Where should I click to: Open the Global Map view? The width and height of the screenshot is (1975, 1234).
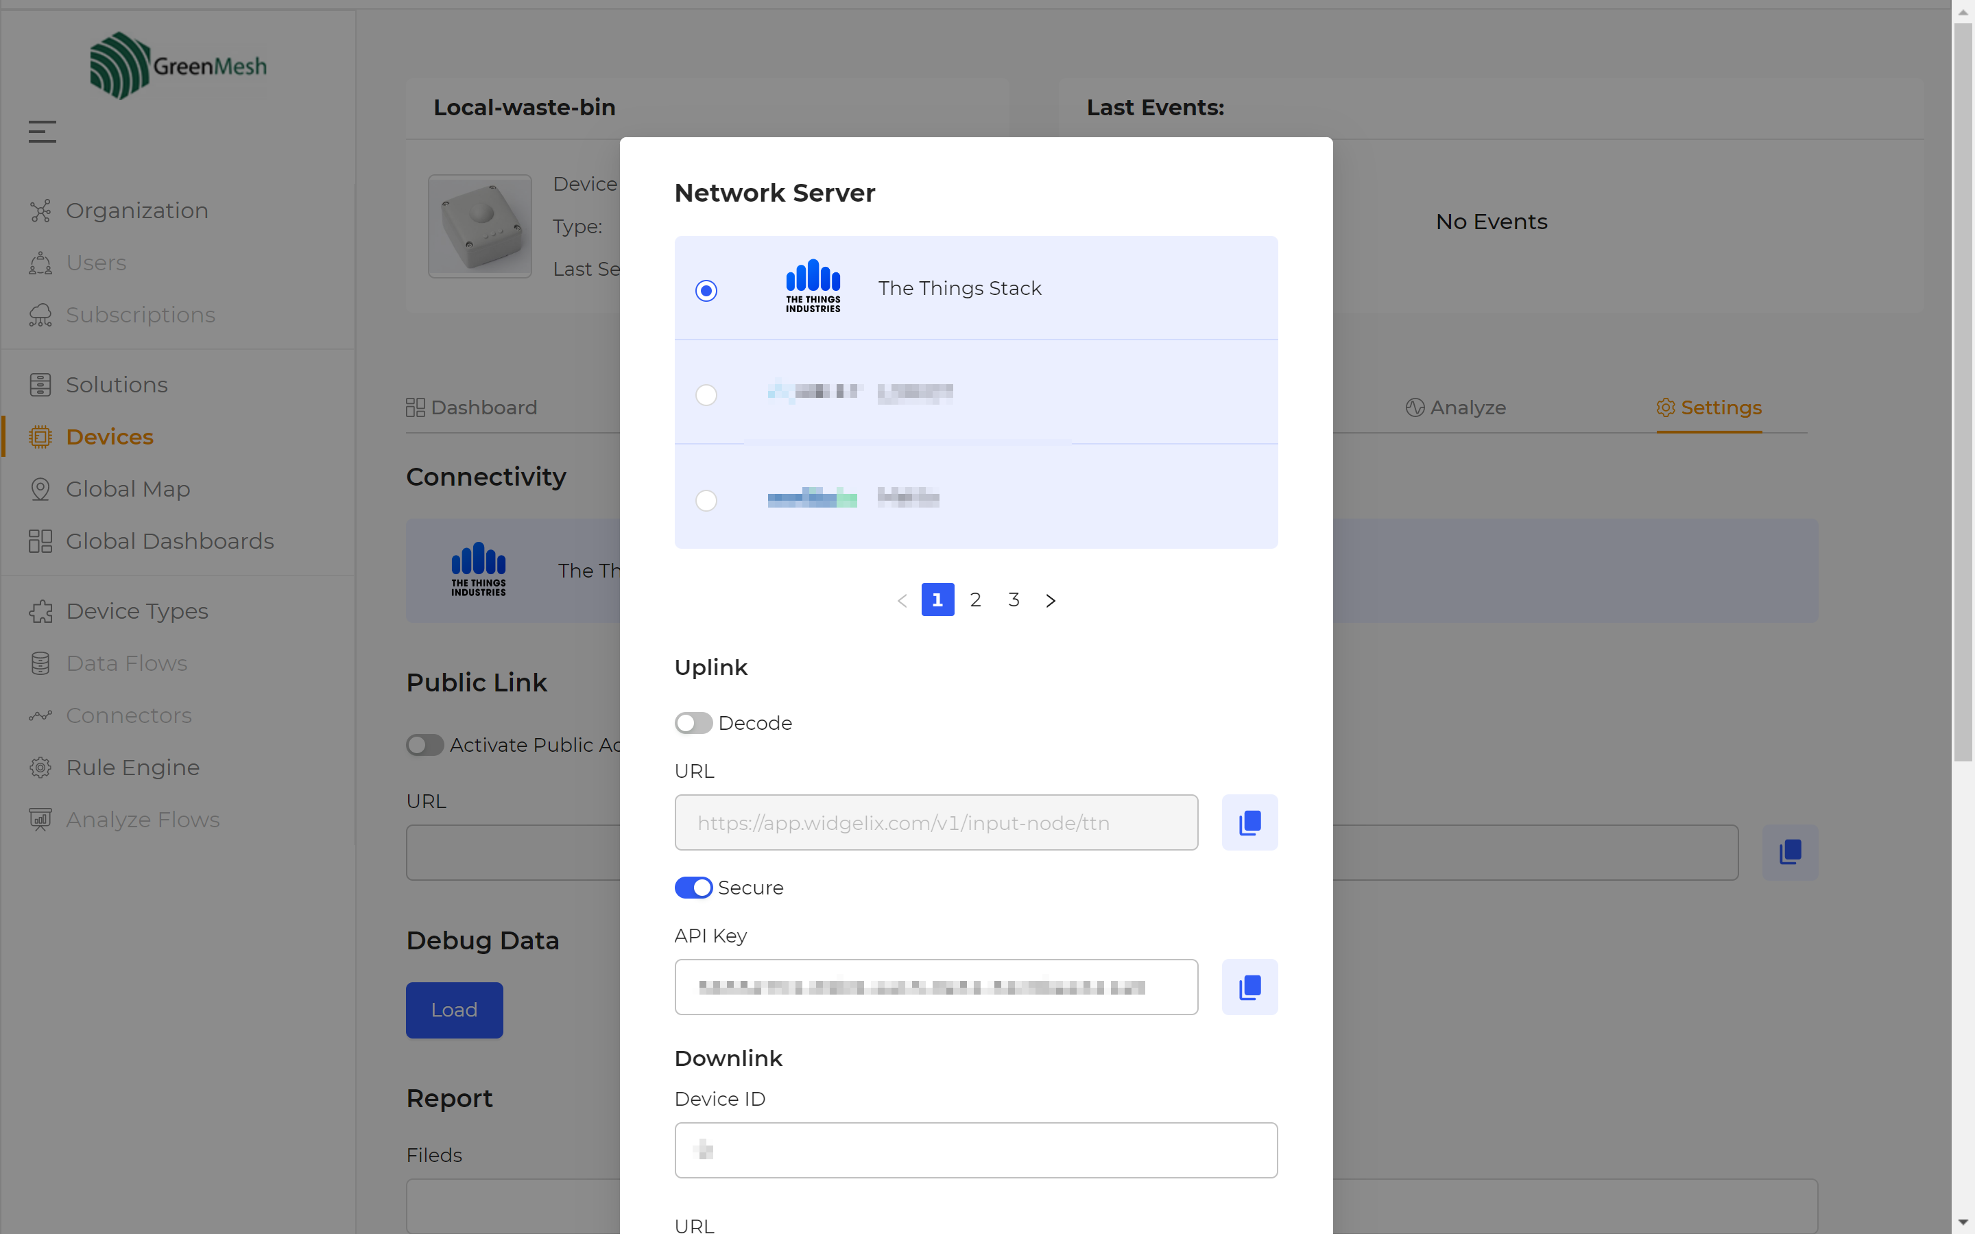pos(128,488)
